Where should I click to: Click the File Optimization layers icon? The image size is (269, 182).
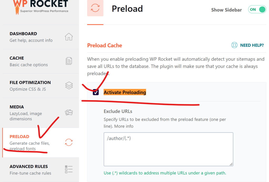coord(69,85)
